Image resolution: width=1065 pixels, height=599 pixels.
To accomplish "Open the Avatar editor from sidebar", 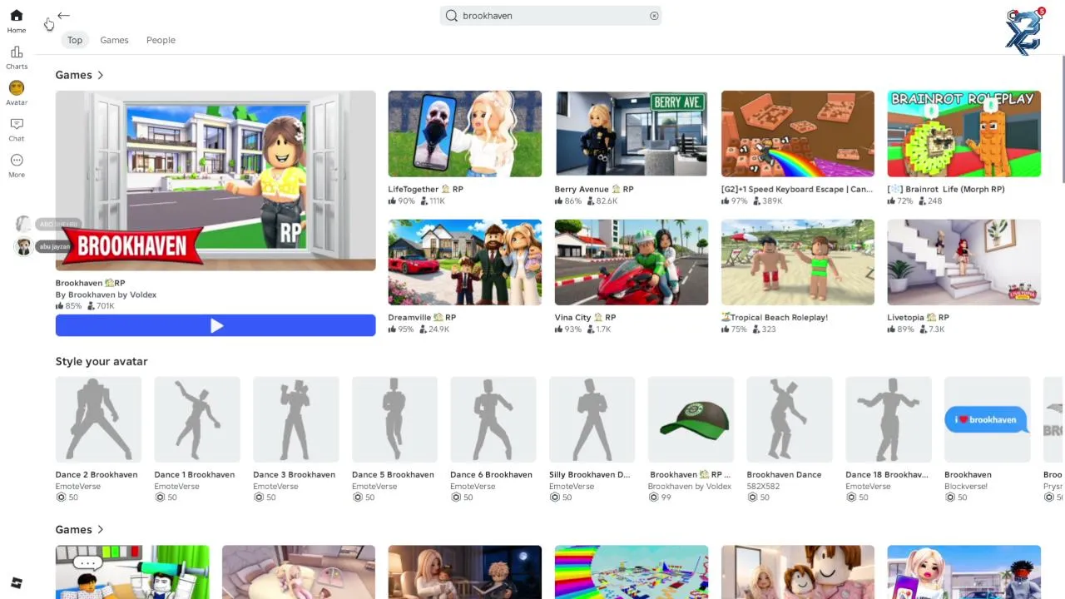I will (x=17, y=93).
